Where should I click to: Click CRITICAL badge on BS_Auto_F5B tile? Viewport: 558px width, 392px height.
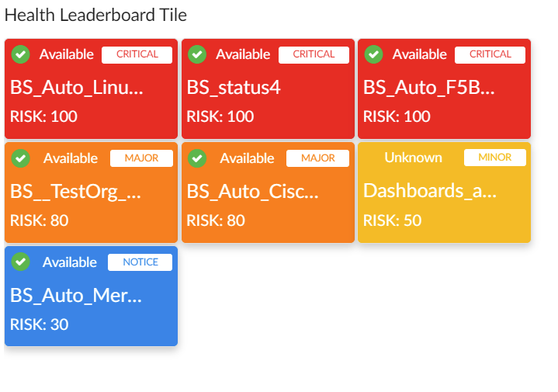point(490,54)
